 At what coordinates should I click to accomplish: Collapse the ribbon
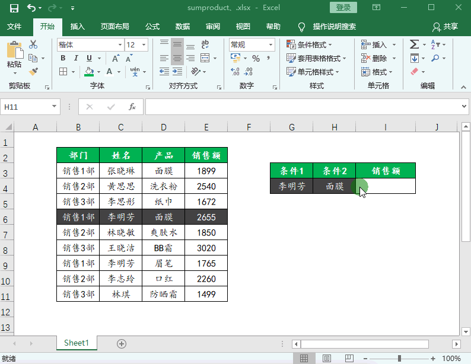pyautogui.click(x=463, y=87)
